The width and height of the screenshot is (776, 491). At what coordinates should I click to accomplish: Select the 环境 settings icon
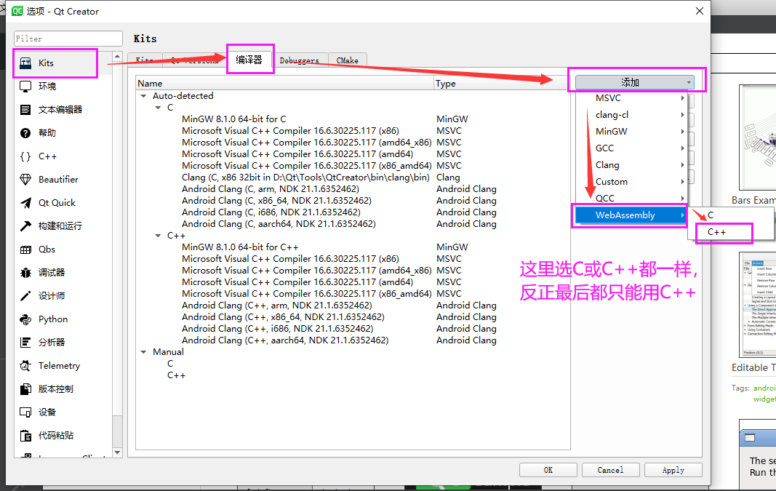coord(47,87)
